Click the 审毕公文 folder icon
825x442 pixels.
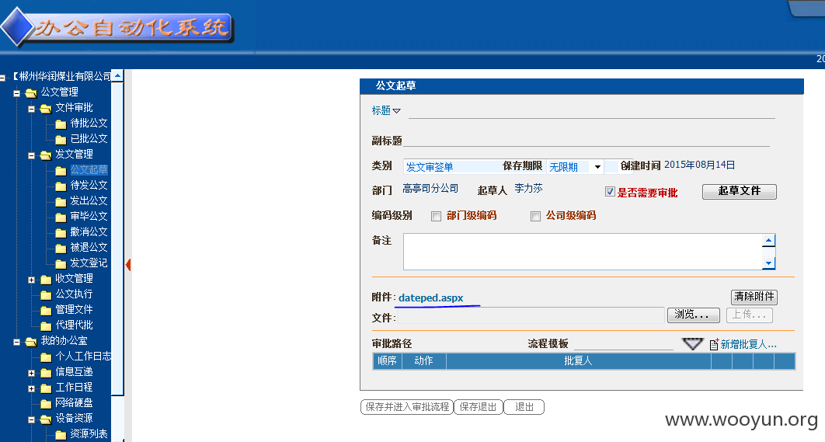[x=61, y=217]
